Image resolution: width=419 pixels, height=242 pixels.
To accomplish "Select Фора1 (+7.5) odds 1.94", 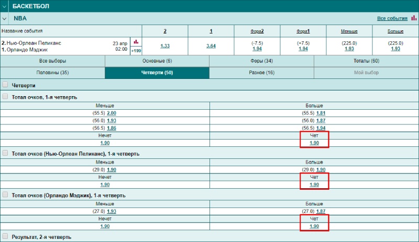I will click(303, 49).
